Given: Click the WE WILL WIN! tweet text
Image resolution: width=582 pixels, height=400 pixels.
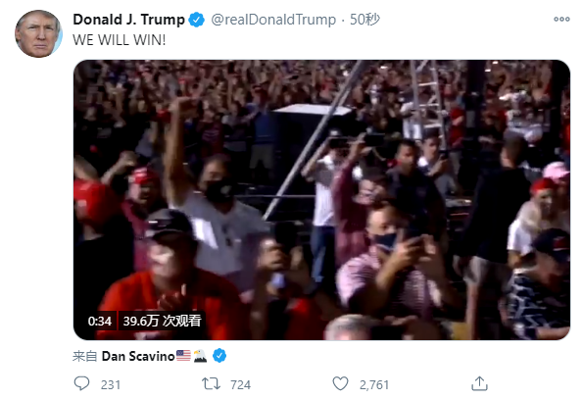Looking at the screenshot, I should click(120, 40).
